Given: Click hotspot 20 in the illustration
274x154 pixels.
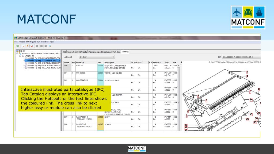Looking at the screenshot, I should click(248, 119).
